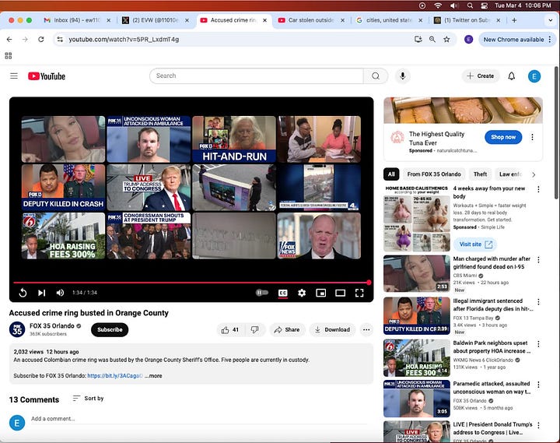Like the video
Image resolution: width=560 pixels, height=443 pixels.
tap(230, 329)
